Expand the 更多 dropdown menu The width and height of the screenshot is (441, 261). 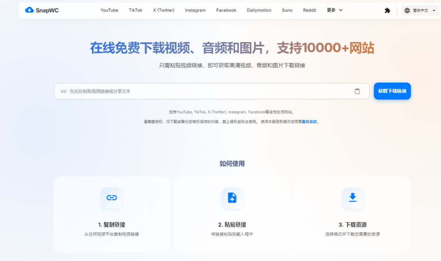click(334, 10)
